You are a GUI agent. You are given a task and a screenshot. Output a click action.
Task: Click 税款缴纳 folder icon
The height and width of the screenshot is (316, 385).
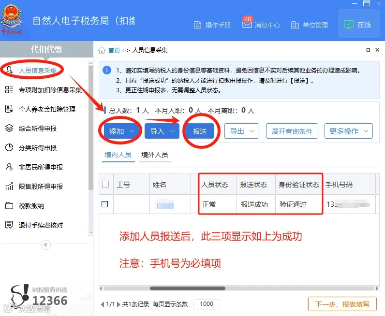[x=9, y=206]
